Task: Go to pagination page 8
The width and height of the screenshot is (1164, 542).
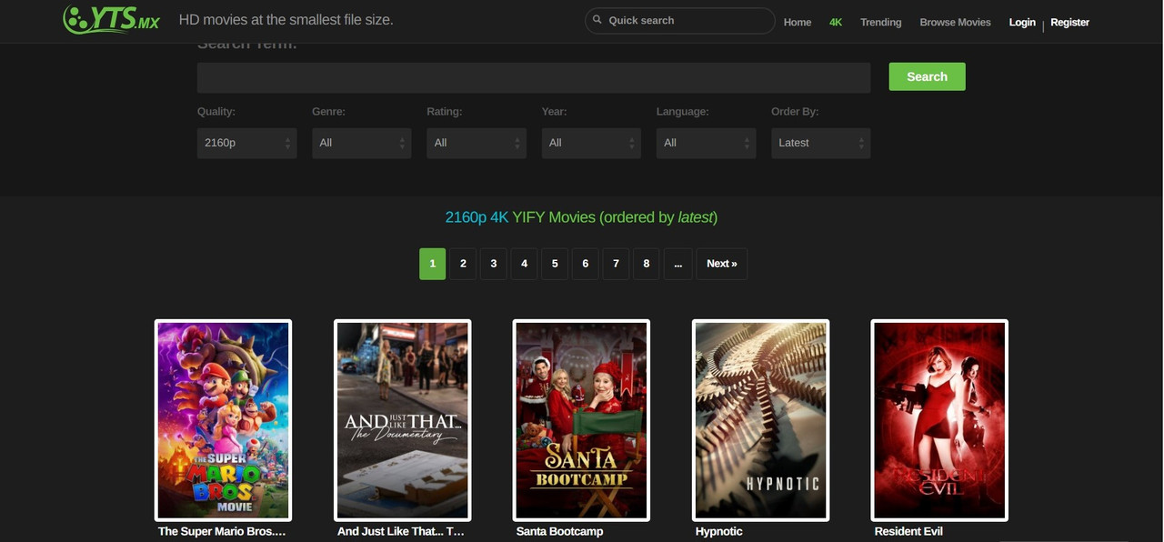Action: pyautogui.click(x=647, y=264)
